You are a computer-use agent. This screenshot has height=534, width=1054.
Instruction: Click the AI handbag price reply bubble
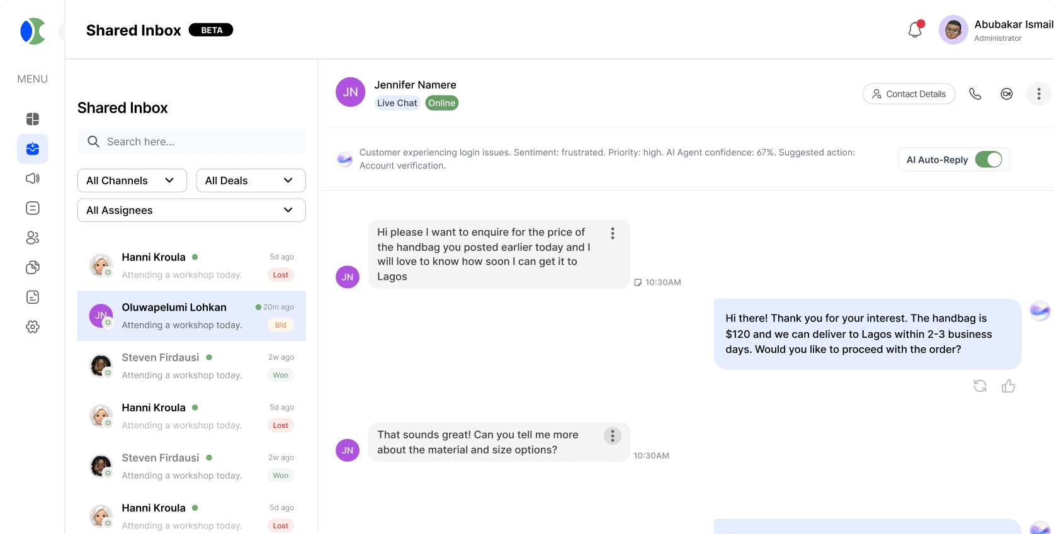(868, 334)
